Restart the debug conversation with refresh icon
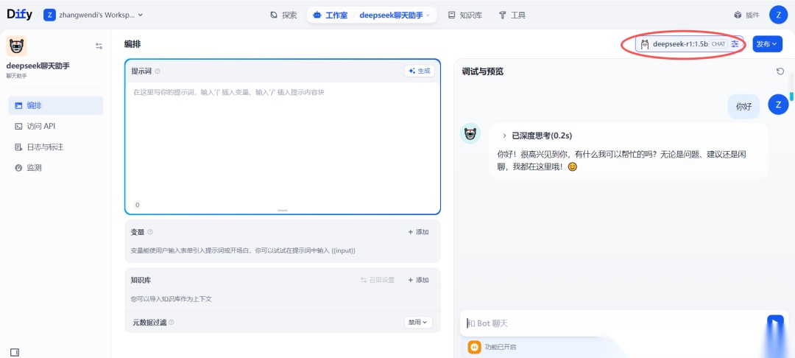Image resolution: width=795 pixels, height=358 pixels. (x=780, y=71)
